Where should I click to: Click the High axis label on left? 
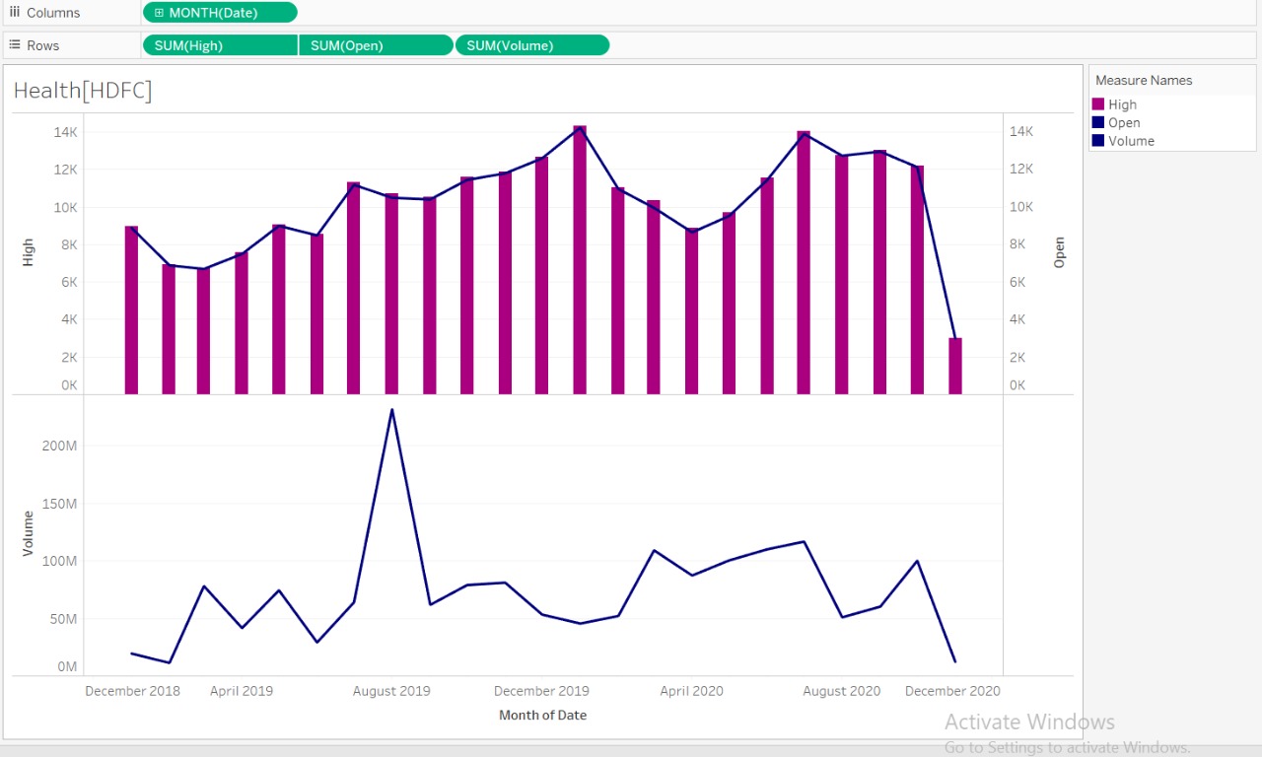coord(29,252)
